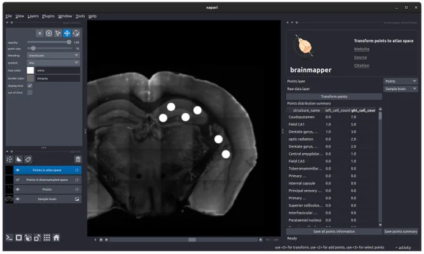Delete selected layers with trash icon
The height and width of the screenshot is (254, 424).
(x=78, y=159)
